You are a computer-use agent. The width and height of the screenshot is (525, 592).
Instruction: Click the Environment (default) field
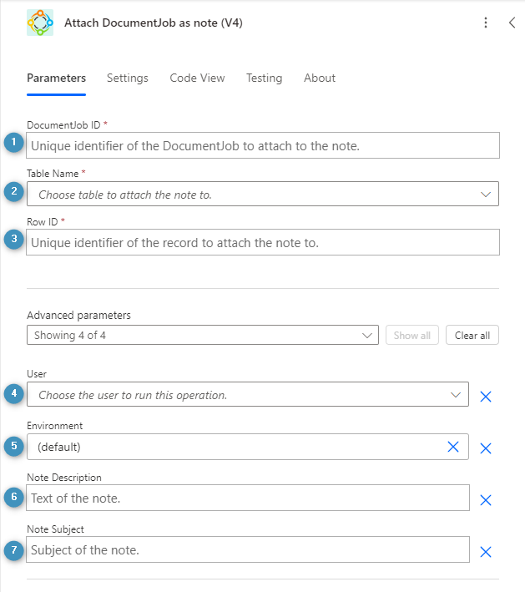click(x=248, y=447)
